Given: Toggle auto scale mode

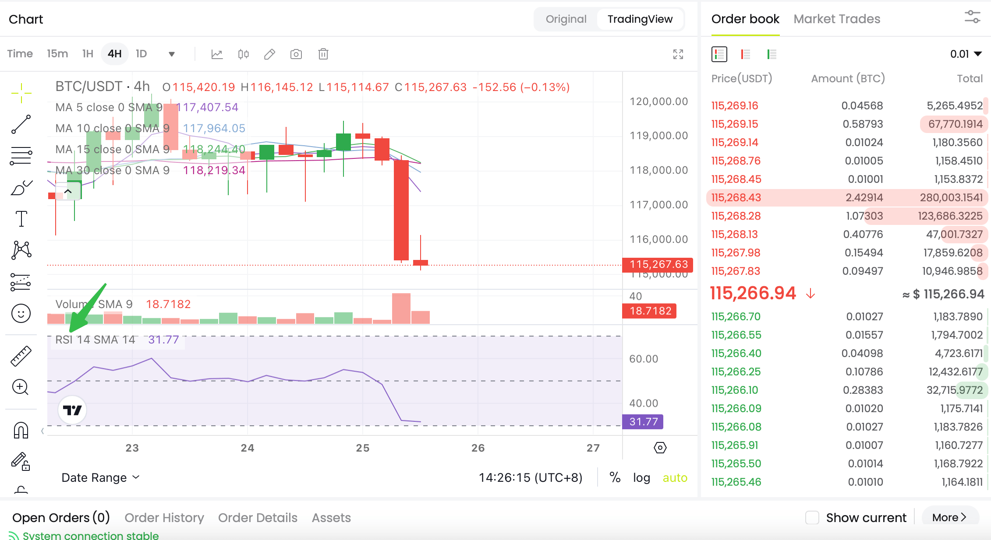Looking at the screenshot, I should pos(675,477).
